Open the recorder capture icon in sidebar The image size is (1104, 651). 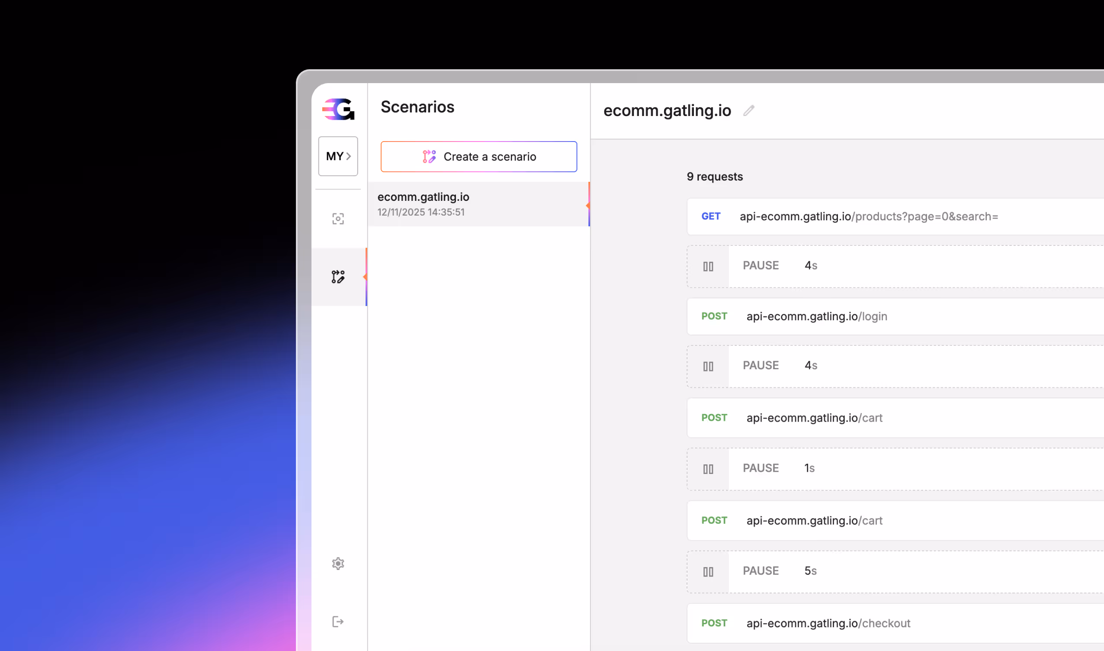(338, 219)
